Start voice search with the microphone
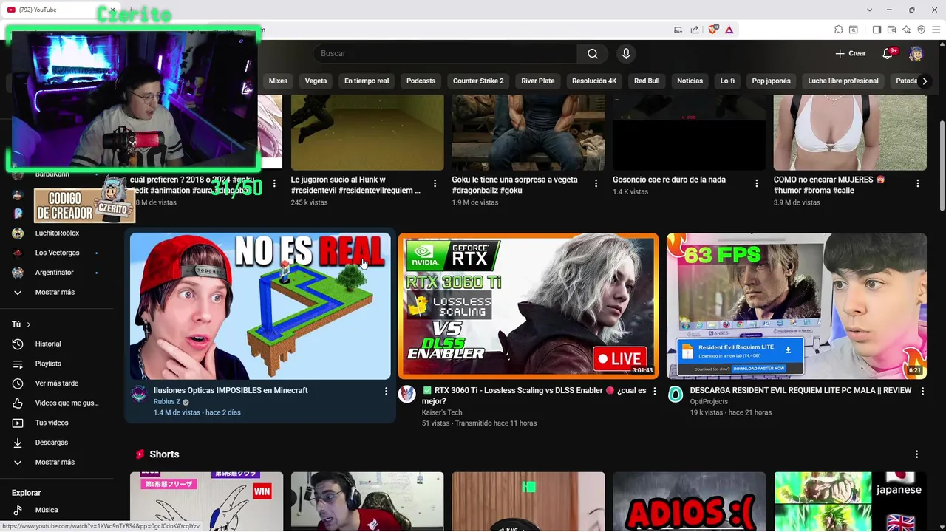 point(626,53)
